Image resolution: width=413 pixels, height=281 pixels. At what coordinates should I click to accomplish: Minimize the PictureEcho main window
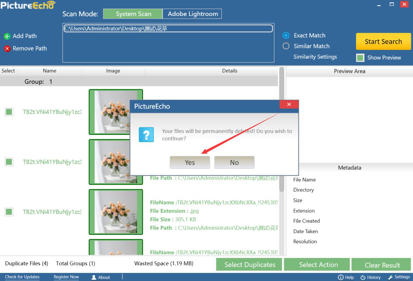[379, 5]
